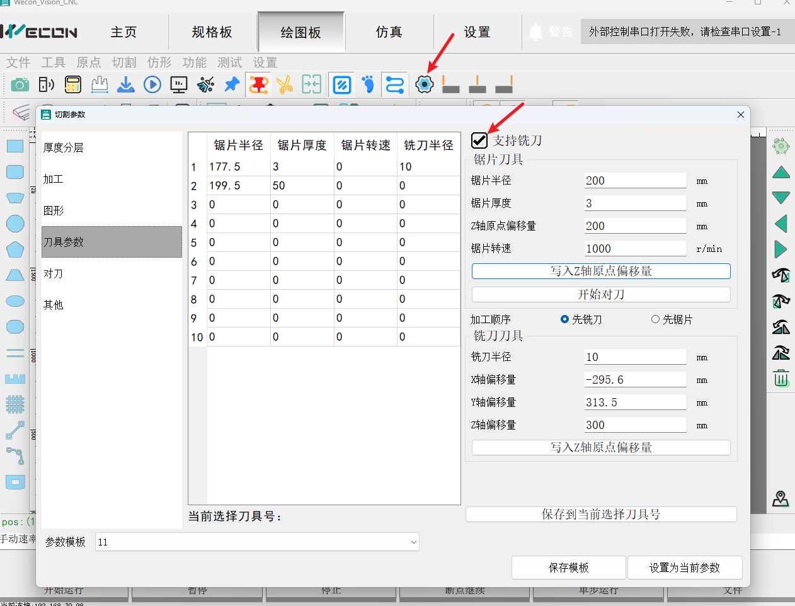Open cutting parameters via the gear icon

[425, 84]
